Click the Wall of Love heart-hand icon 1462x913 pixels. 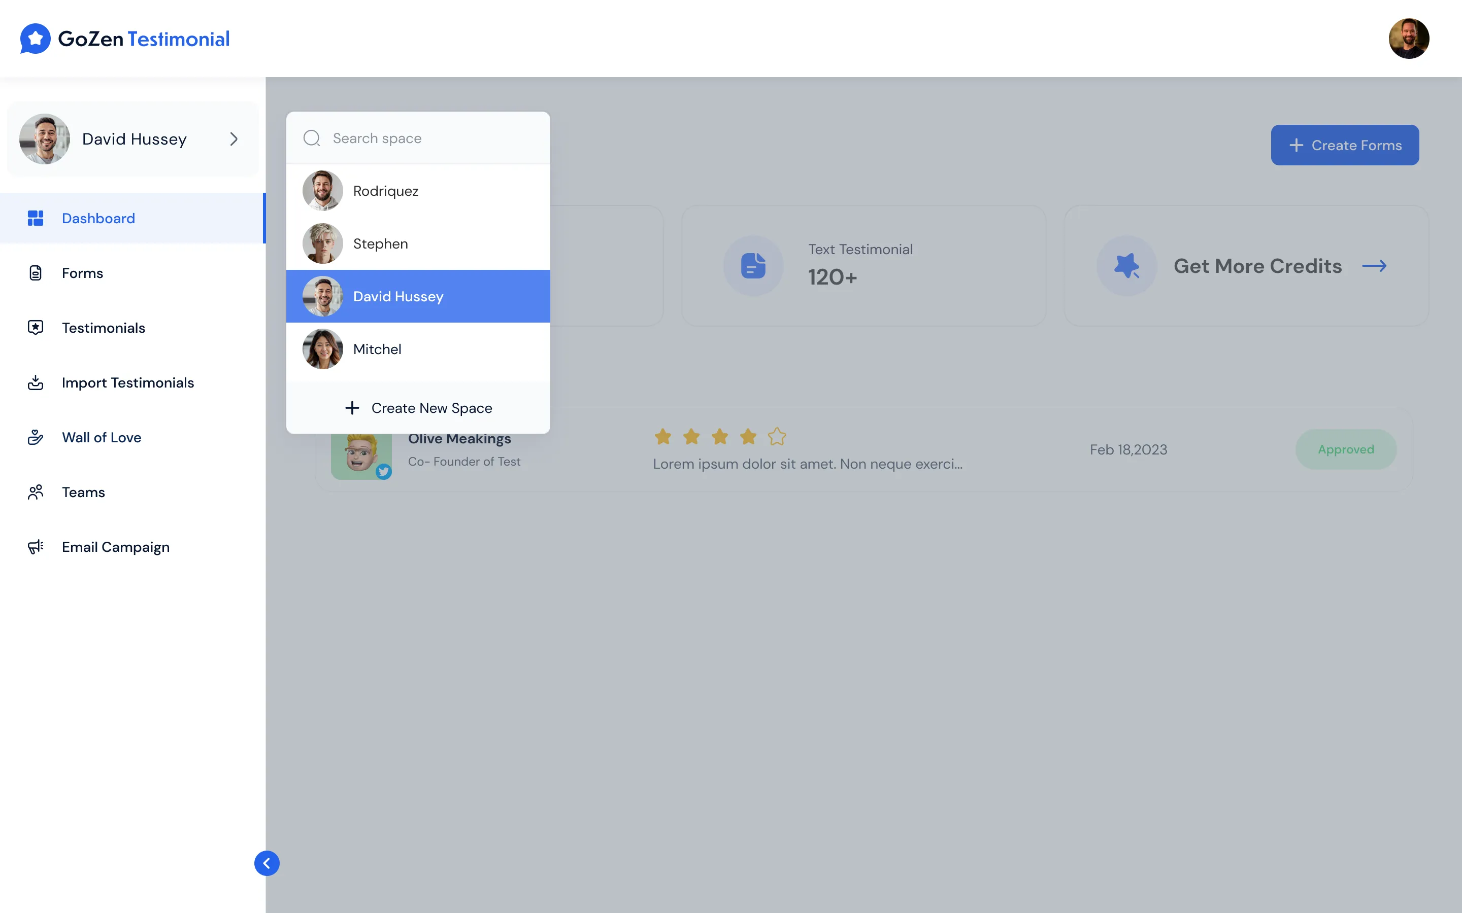click(36, 437)
